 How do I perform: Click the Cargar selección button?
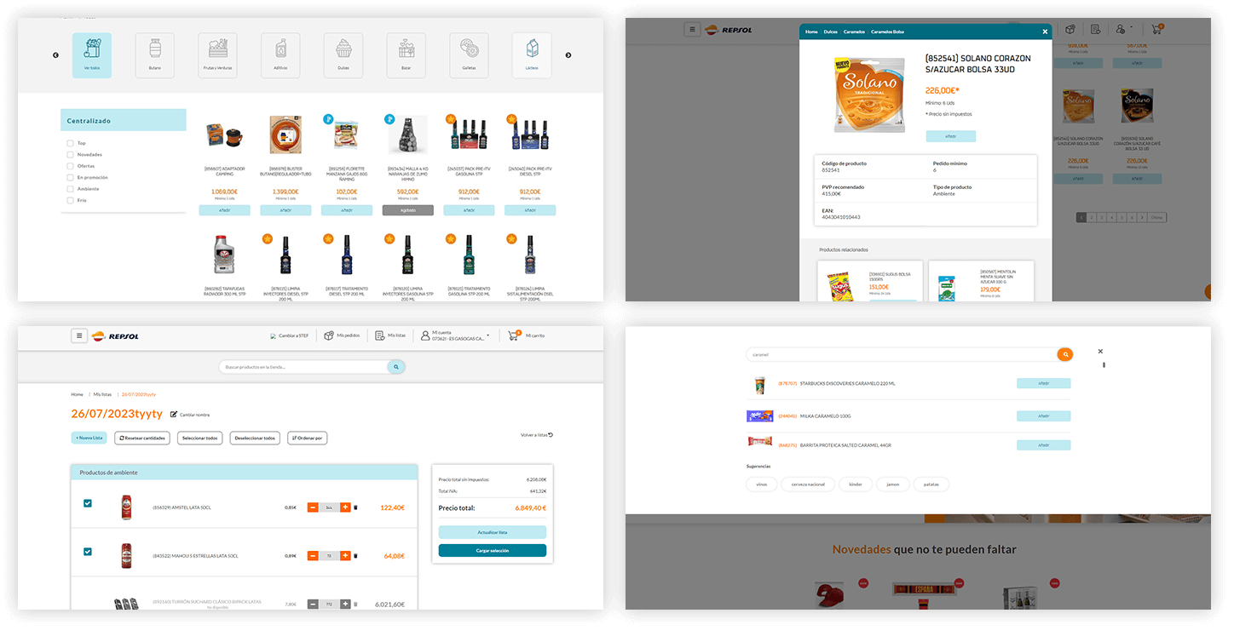[493, 551]
